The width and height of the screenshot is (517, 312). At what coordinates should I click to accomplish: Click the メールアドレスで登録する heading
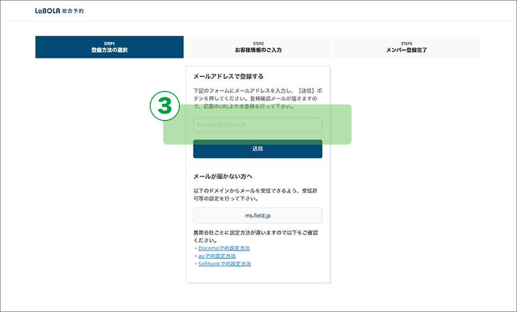(x=228, y=76)
